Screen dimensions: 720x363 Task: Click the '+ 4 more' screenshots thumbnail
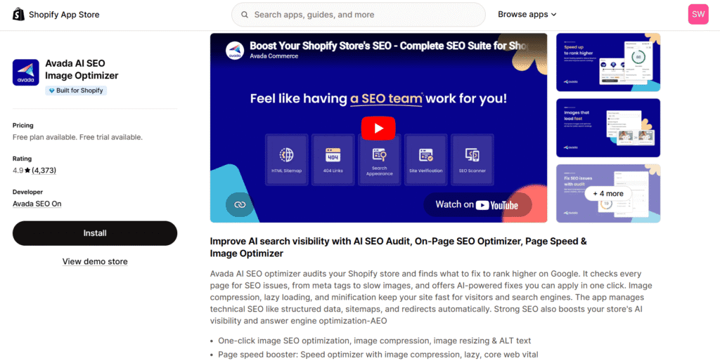(608, 193)
